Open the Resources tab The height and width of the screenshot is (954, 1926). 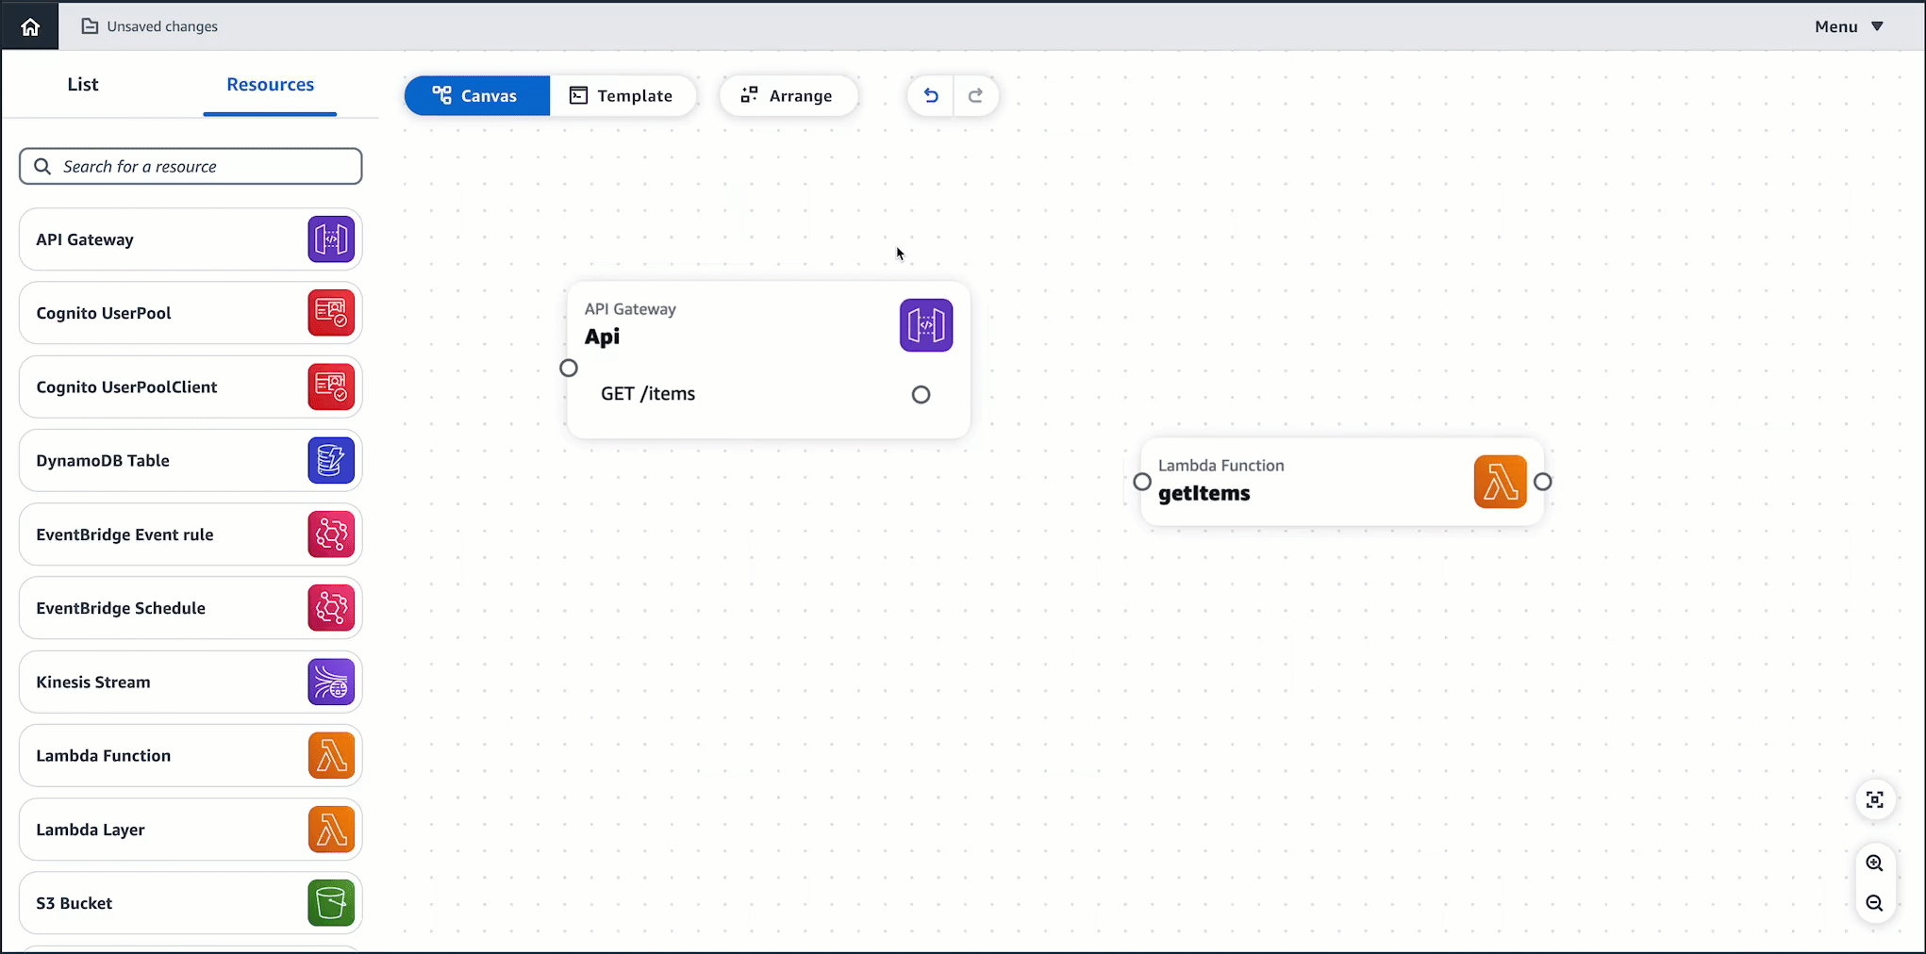point(270,84)
